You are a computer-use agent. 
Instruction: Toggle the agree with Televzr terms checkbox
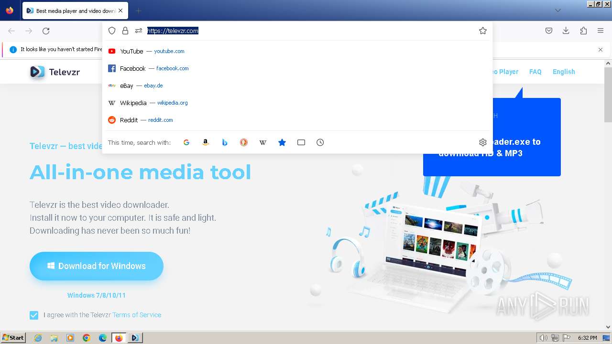point(34,315)
